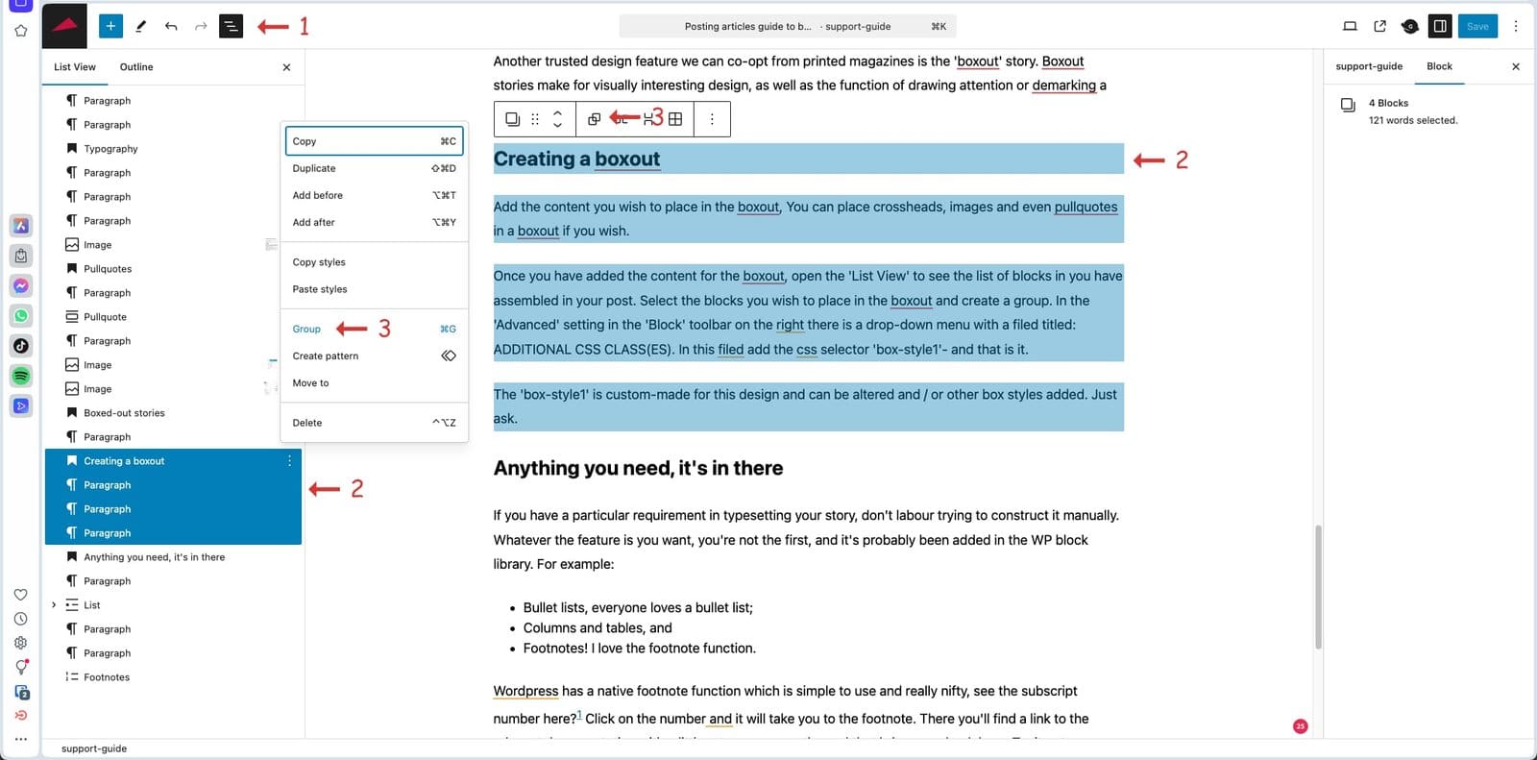
Task: Close the List View panel
Action: click(x=286, y=67)
